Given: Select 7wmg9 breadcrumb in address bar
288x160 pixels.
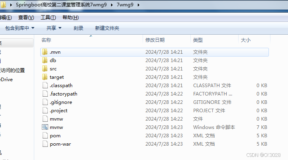Looking at the screenshot, I should [125, 5].
